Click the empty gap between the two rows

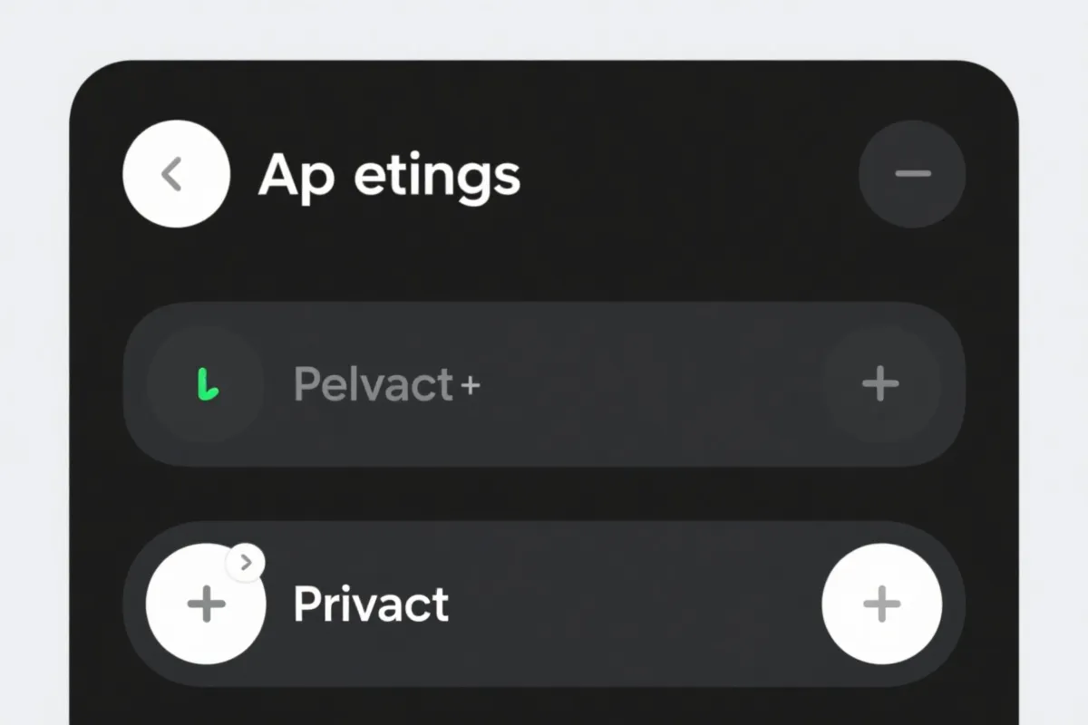pos(544,494)
